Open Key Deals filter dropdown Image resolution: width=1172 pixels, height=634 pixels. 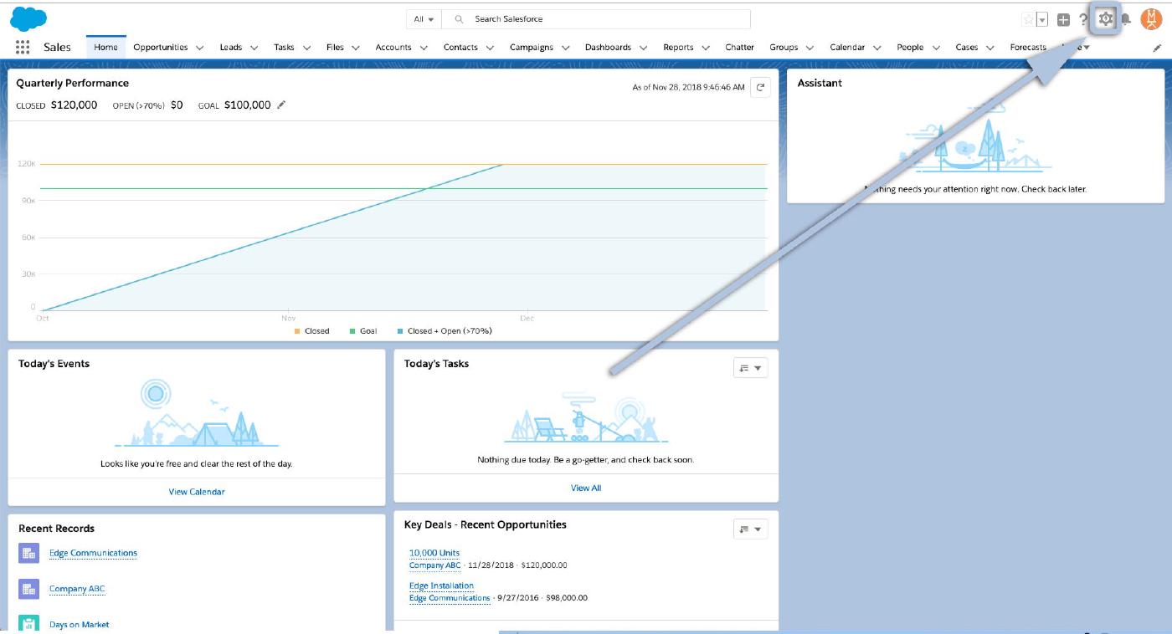pos(749,529)
